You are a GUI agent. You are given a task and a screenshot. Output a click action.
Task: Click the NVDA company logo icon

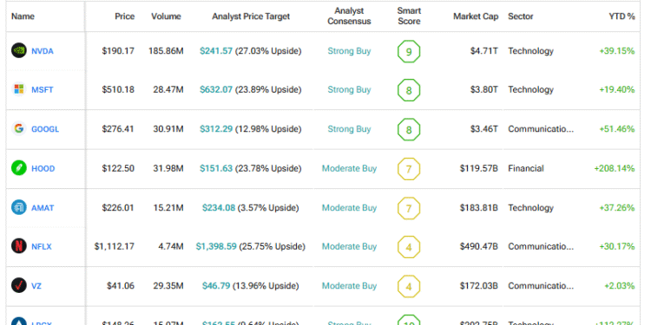(19, 50)
